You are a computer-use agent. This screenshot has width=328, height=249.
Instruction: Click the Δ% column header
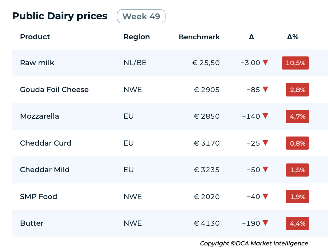[x=293, y=37]
